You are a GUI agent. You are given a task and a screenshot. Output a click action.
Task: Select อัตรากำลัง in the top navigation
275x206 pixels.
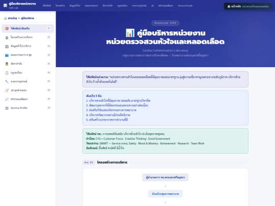(107, 6)
